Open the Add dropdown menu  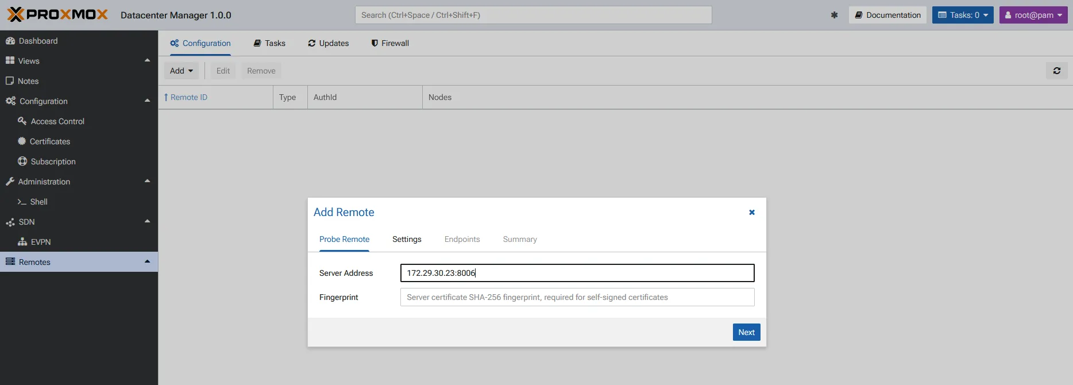[181, 71]
